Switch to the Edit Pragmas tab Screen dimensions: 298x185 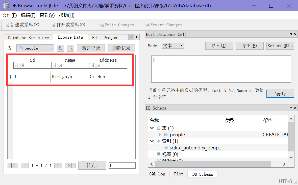[106, 37]
